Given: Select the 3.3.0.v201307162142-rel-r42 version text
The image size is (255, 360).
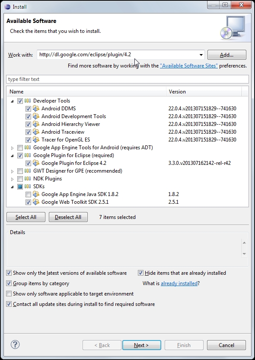Looking at the screenshot, I should [x=200, y=163].
